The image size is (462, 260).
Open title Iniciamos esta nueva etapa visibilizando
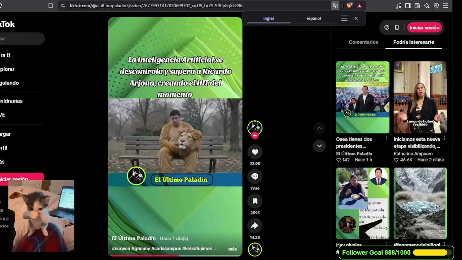click(x=417, y=143)
